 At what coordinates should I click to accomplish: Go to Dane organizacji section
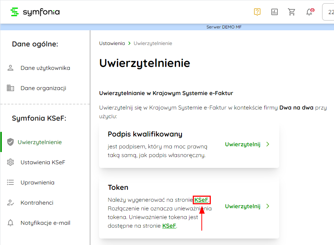pos(43,88)
